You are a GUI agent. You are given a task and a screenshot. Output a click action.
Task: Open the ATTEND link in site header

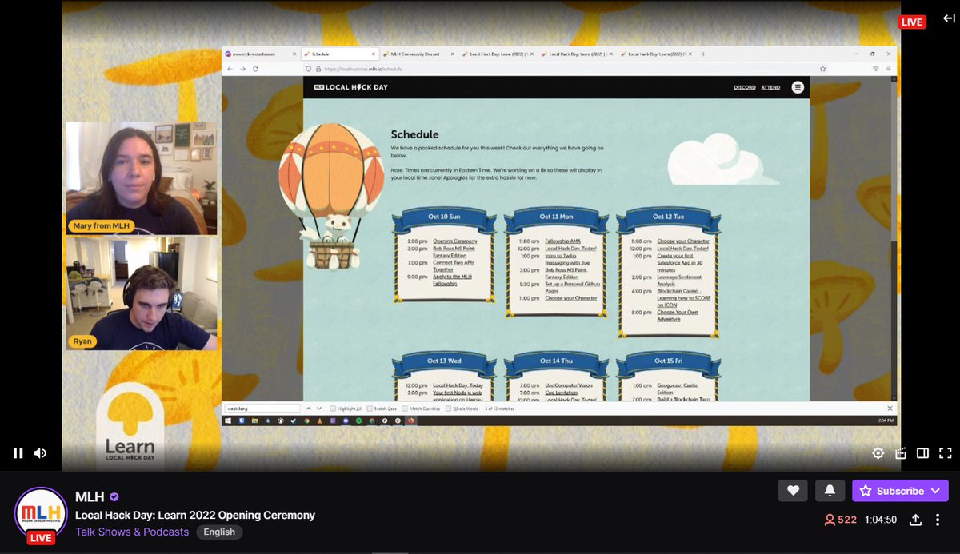pyautogui.click(x=770, y=87)
